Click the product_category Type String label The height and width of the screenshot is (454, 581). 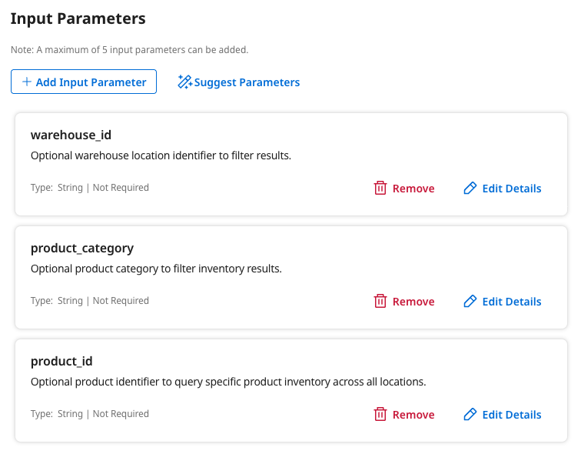click(x=89, y=301)
